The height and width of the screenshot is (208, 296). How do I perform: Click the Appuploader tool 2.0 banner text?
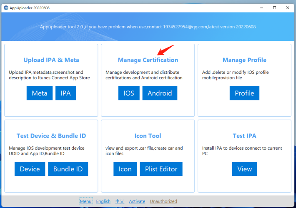[148, 27]
